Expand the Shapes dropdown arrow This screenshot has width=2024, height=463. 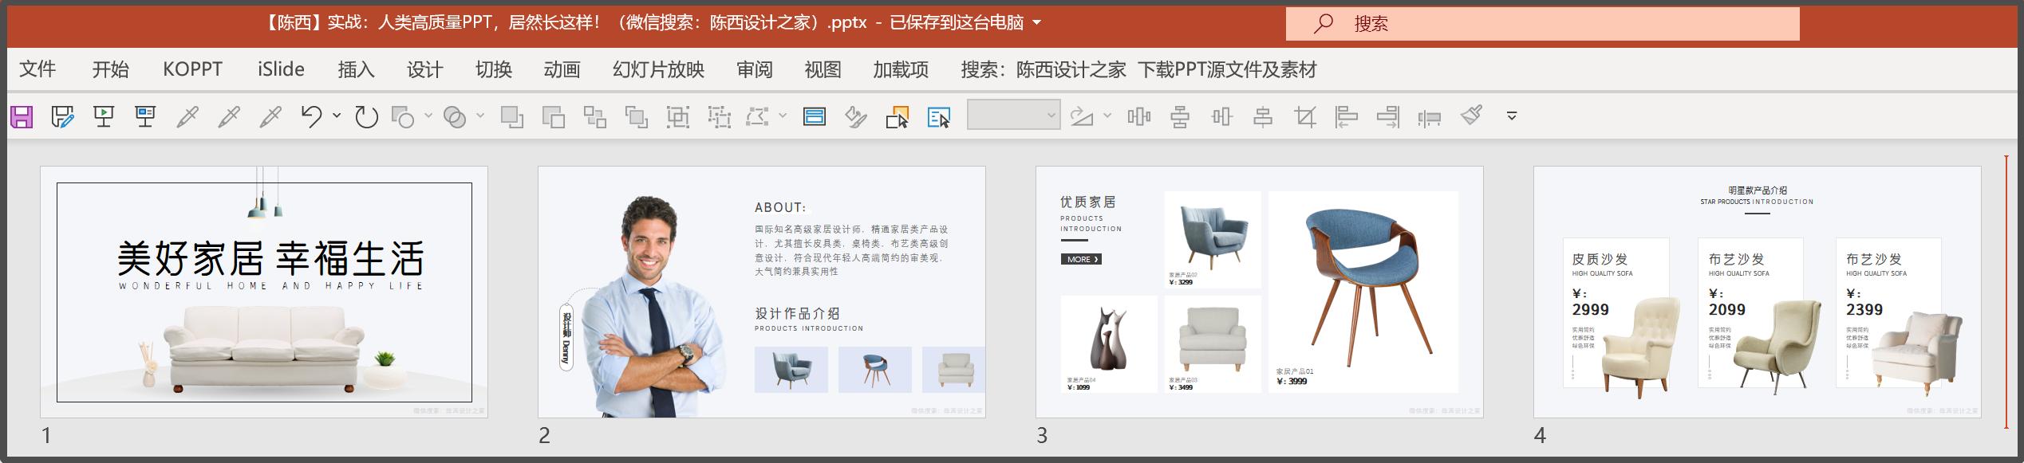point(428,116)
